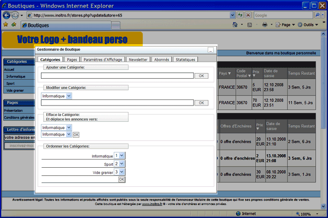The width and height of the screenshot is (328, 218).
Task: Open the Abonnés tab
Action: 161,60
